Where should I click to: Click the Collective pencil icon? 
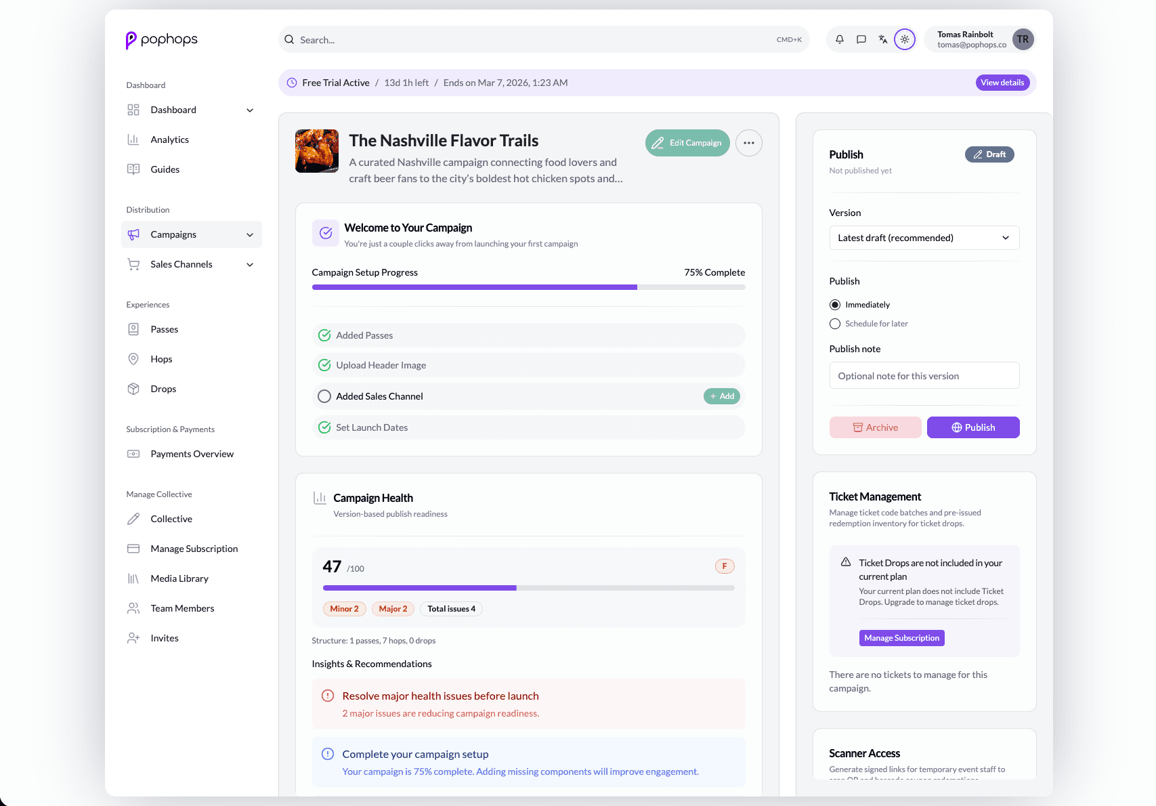133,519
